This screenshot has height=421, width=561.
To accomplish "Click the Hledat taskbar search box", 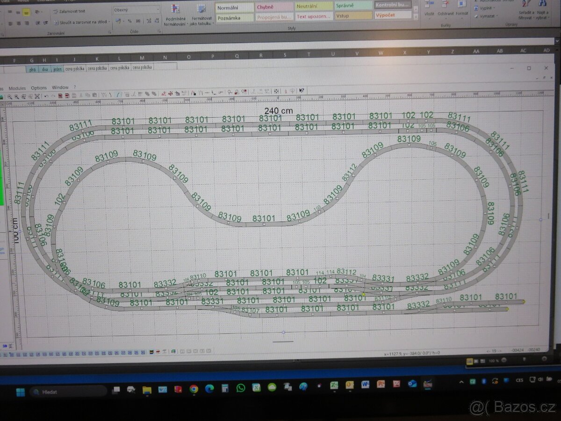I will 68,392.
